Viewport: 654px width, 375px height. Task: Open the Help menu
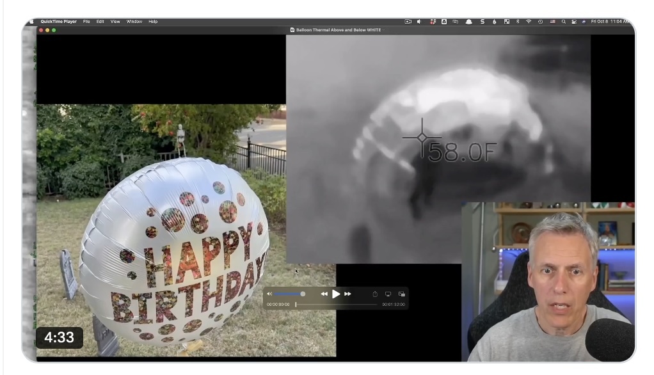click(152, 21)
